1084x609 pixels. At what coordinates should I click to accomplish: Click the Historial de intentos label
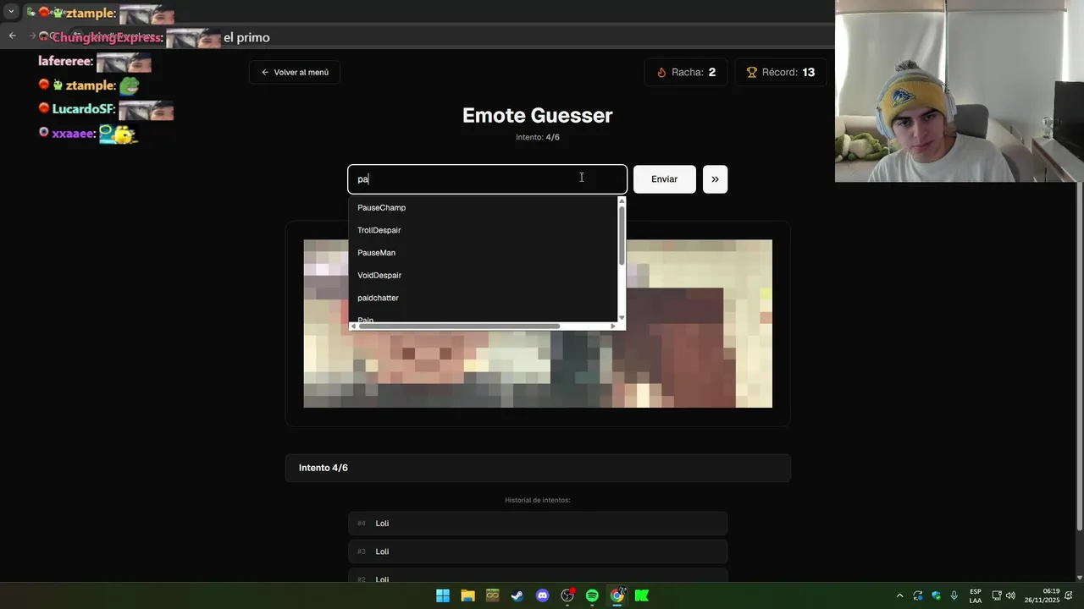click(x=538, y=500)
